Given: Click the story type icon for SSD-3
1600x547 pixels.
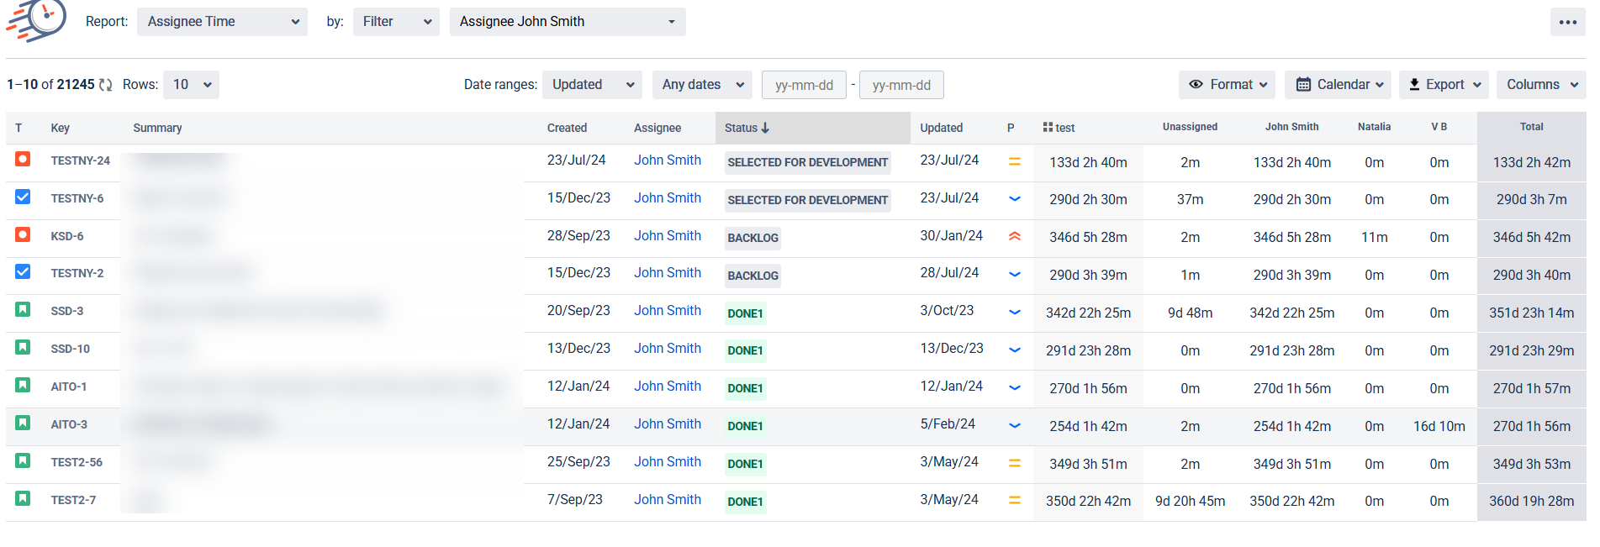Looking at the screenshot, I should [23, 309].
